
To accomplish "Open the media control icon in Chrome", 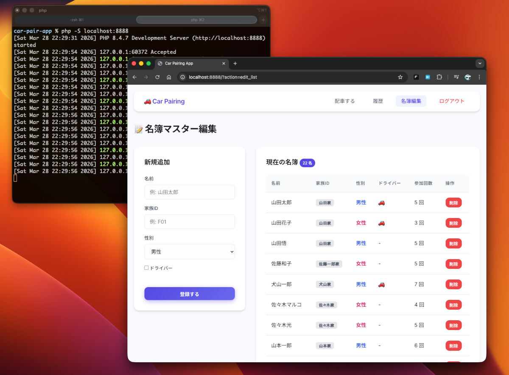I will tap(456, 77).
